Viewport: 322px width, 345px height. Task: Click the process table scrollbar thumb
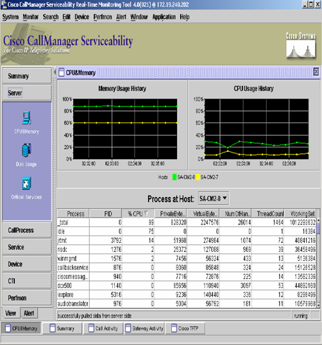tap(318, 228)
